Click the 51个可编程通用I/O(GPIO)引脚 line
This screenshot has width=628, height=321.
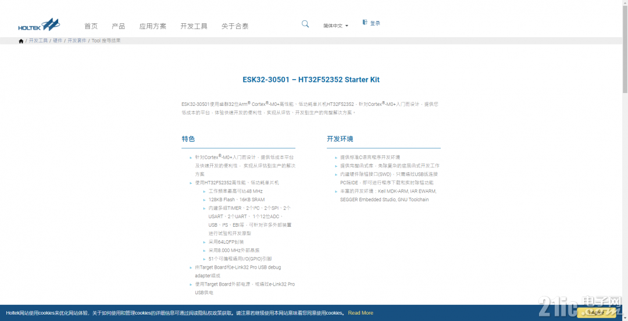pyautogui.click(x=240, y=259)
